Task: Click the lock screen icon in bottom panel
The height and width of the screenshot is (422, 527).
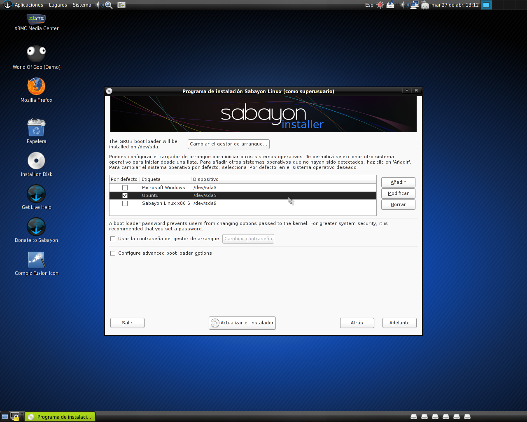Action: point(15,417)
